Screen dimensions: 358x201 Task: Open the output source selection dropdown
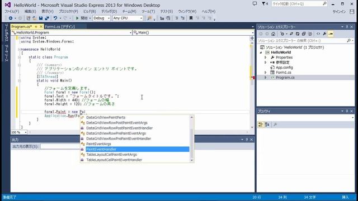click(60, 146)
